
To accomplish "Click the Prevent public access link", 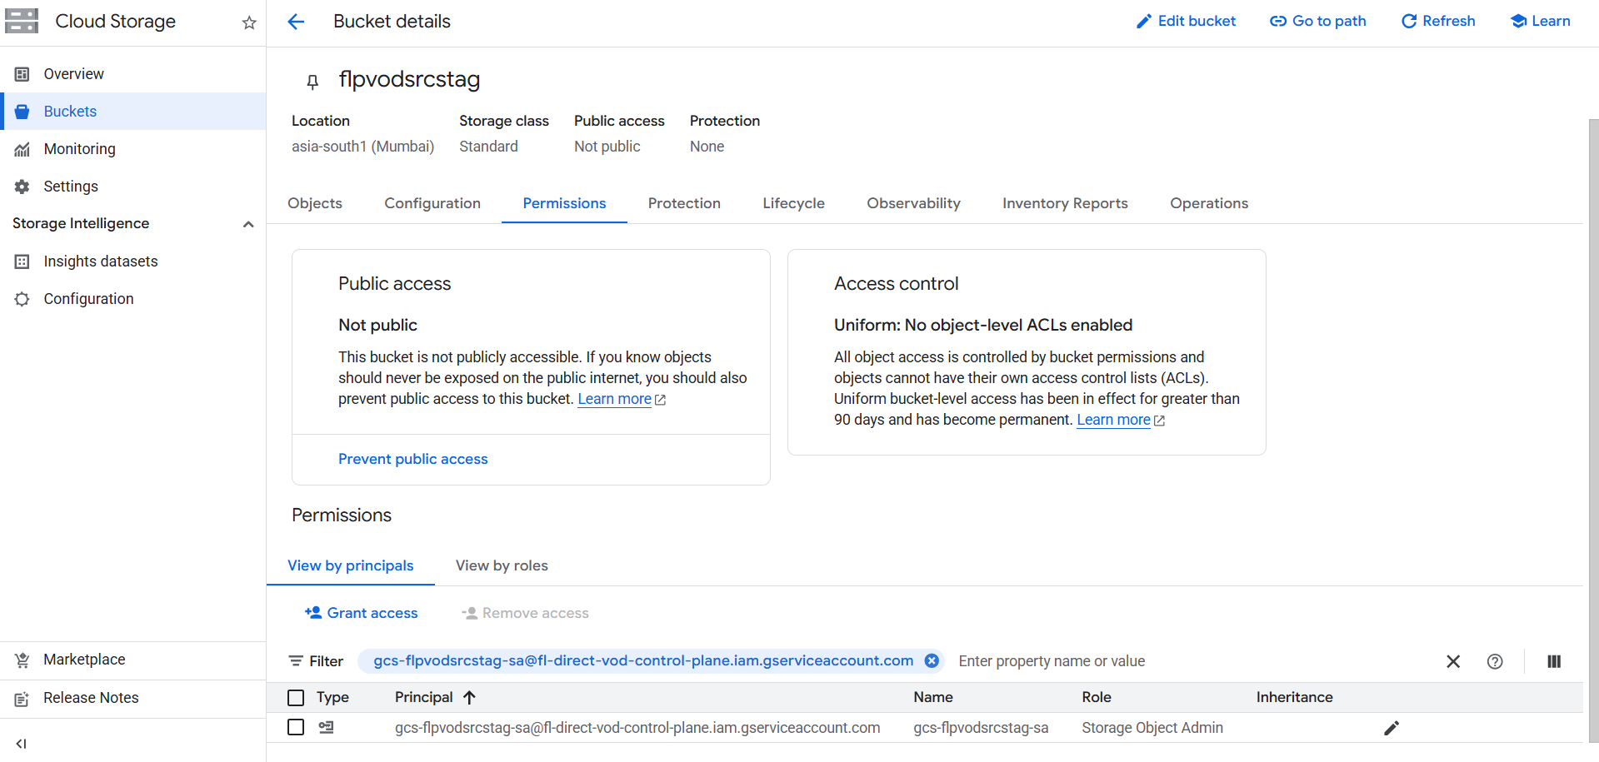I will point(412,459).
